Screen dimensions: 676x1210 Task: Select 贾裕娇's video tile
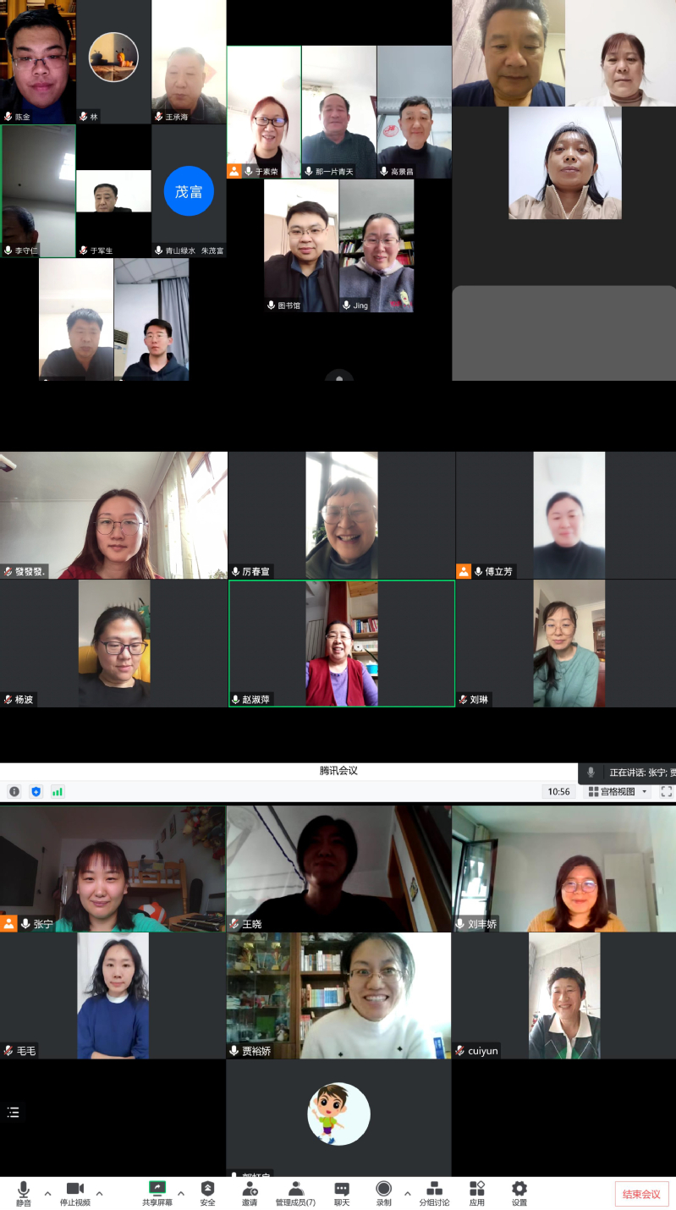pos(338,996)
